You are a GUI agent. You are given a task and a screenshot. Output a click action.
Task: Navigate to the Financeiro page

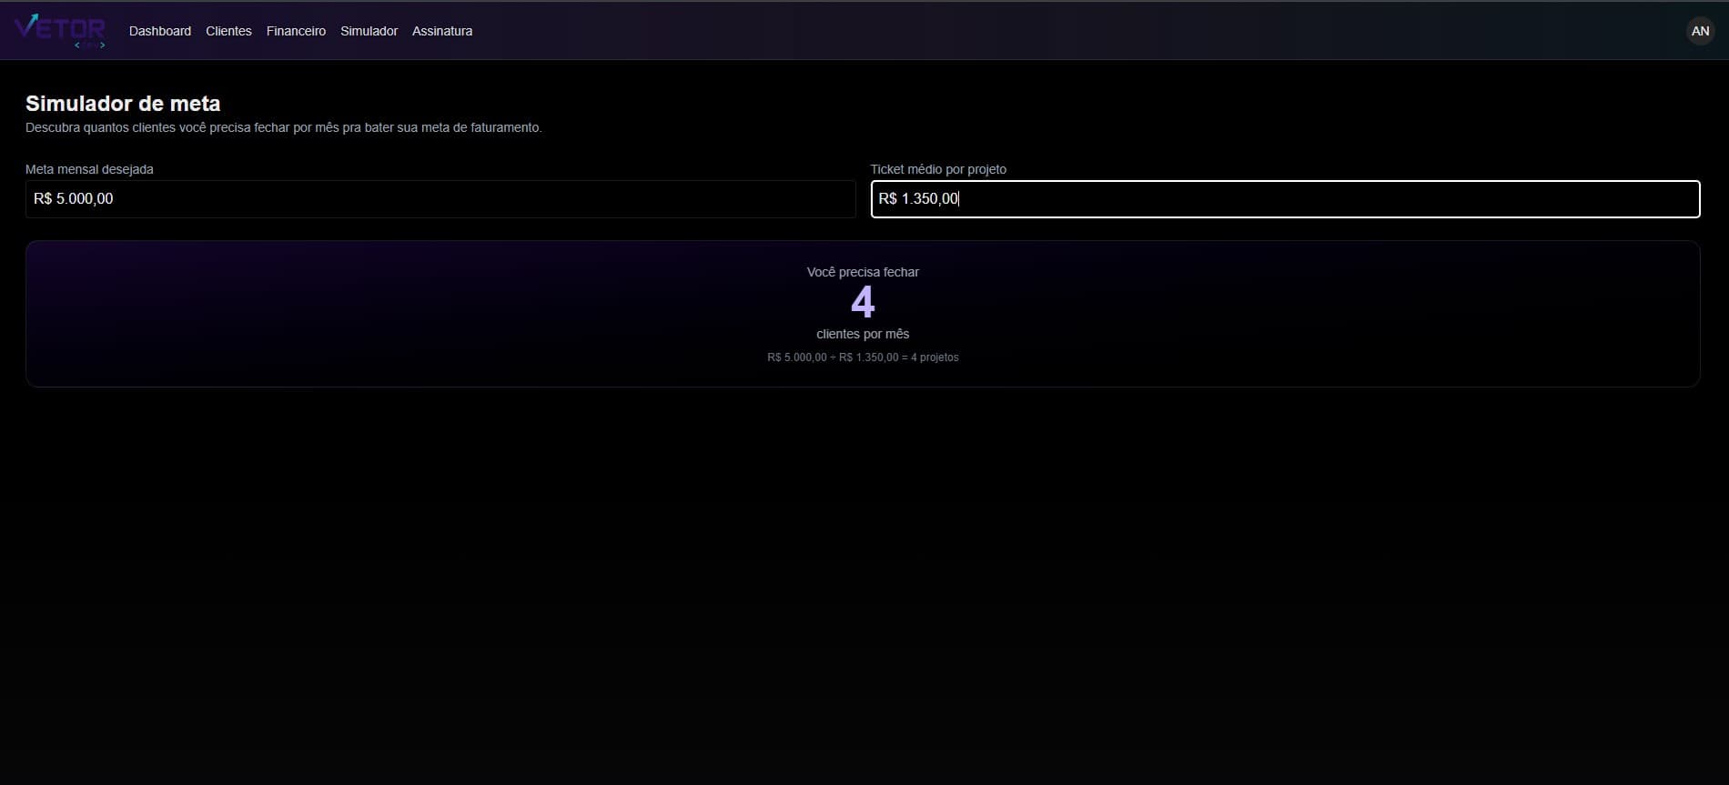(296, 31)
